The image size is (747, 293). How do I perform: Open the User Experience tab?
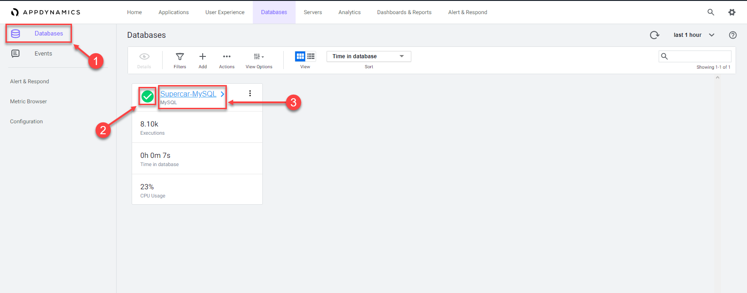225,12
